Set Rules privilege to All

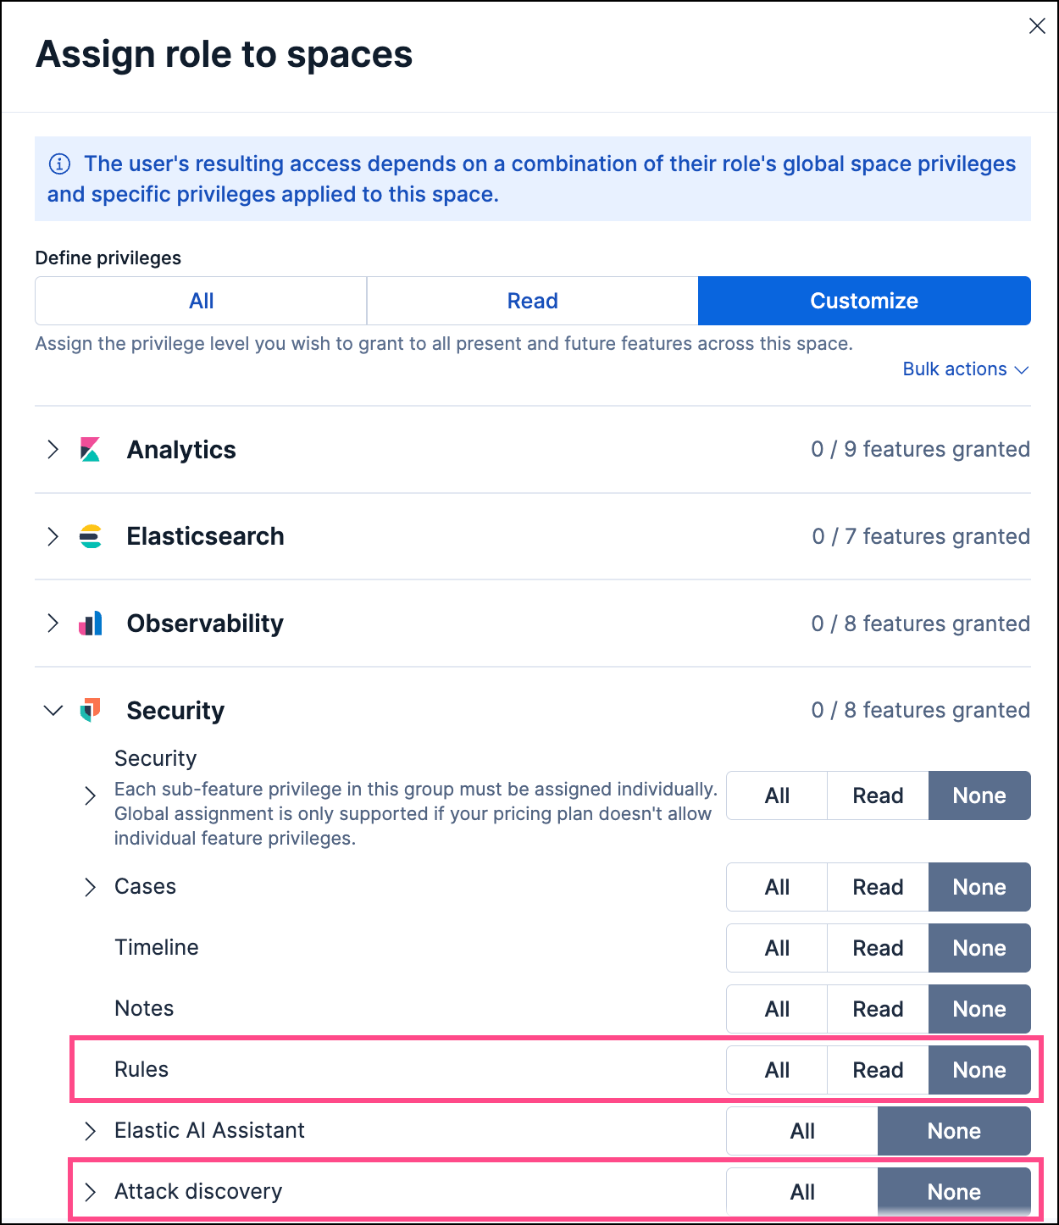click(777, 1070)
